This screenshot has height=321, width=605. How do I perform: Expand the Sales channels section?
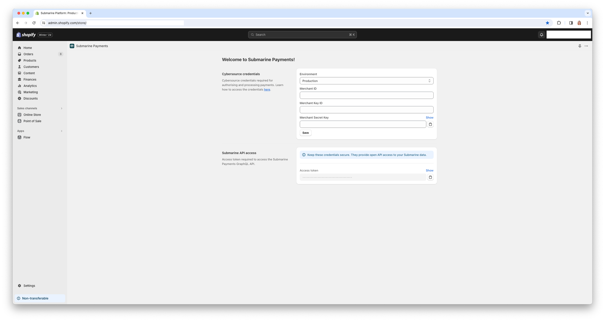pyautogui.click(x=61, y=108)
